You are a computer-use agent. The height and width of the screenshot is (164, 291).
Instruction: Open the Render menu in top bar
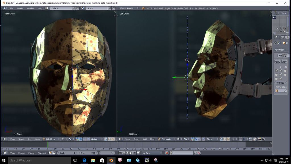[20, 8]
